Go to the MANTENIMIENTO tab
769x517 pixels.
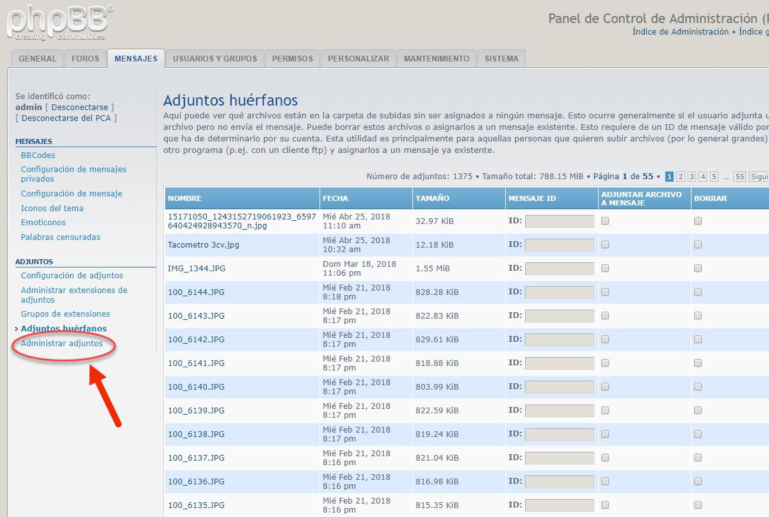[436, 58]
